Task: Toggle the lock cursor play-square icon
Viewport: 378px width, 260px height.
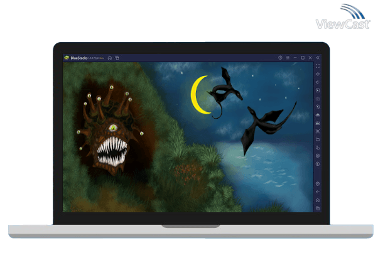Action: (x=318, y=90)
